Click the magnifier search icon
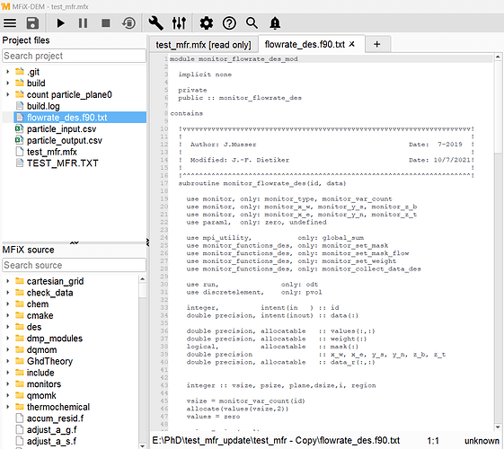This screenshot has height=449, width=504. [x=252, y=23]
